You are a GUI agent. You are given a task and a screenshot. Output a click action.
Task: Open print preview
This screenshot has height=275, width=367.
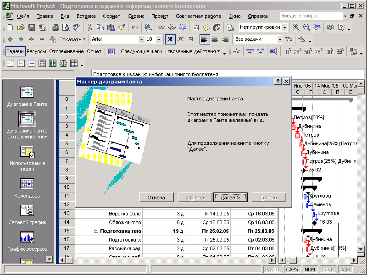pos(66,27)
